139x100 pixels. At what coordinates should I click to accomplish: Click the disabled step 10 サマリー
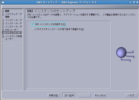point(9,45)
